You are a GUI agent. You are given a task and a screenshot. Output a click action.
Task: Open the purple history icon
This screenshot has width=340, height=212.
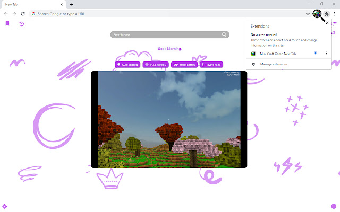coord(22,24)
